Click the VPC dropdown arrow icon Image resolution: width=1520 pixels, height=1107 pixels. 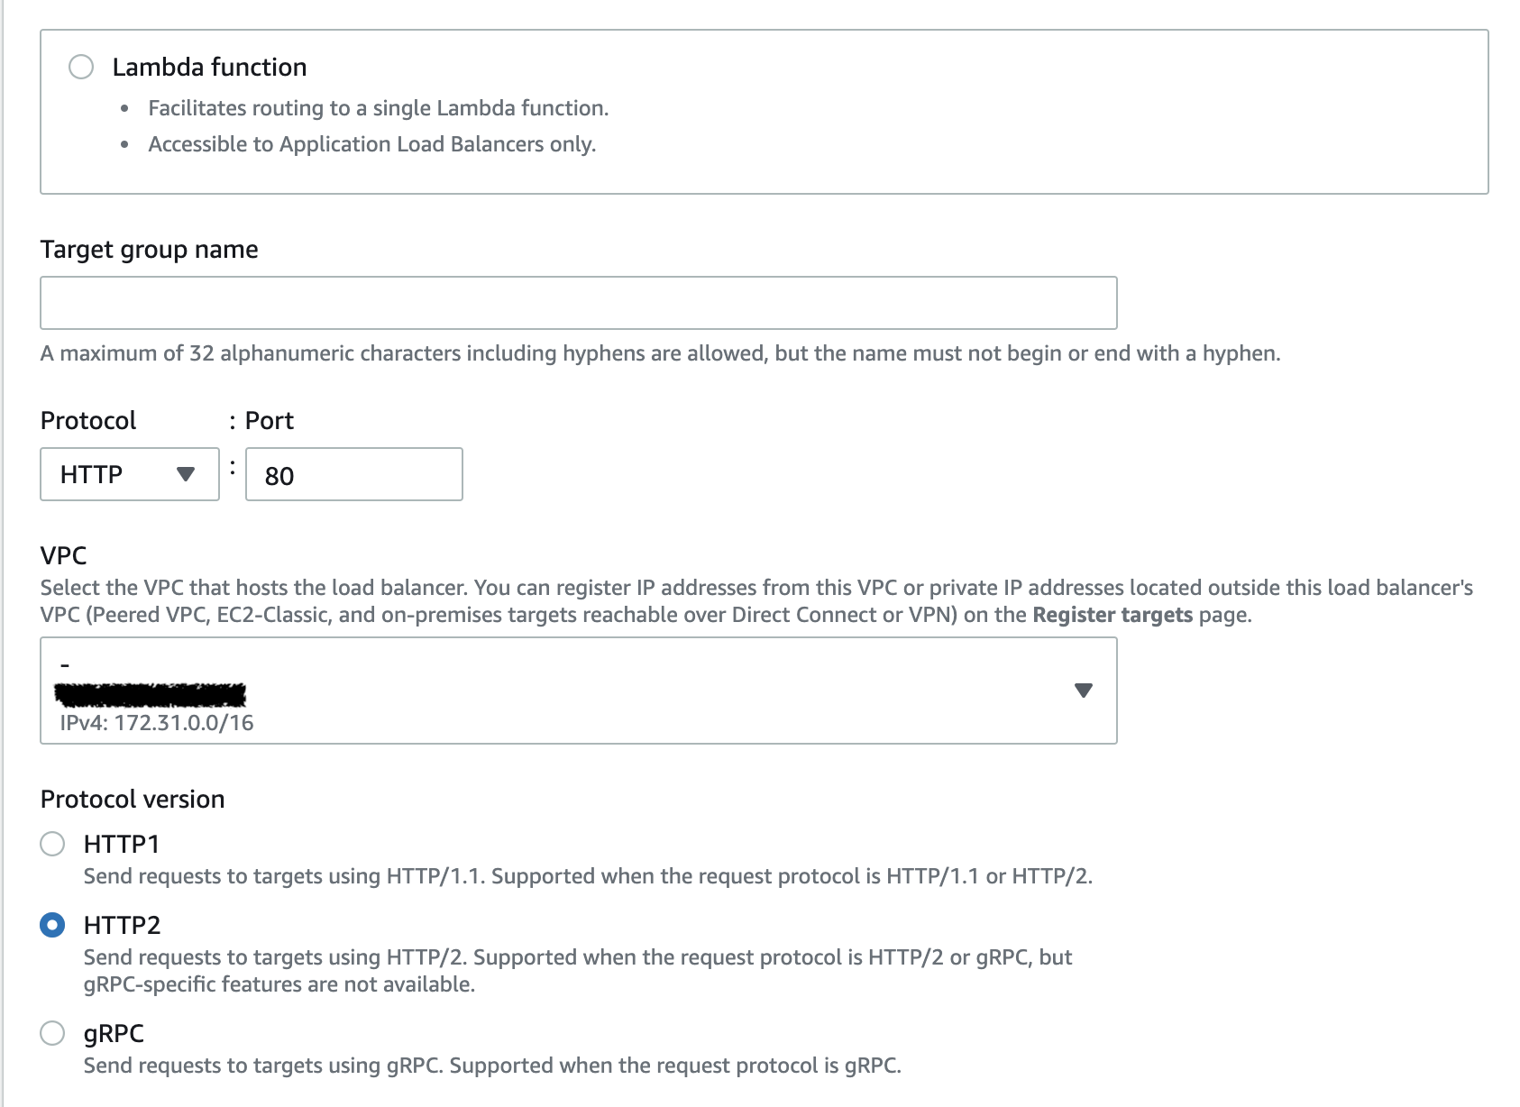click(1083, 691)
